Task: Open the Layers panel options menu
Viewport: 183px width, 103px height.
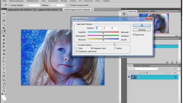Action: pyautogui.click(x=179, y=66)
